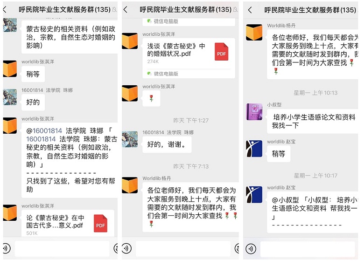Image resolution: width=364 pixels, height=266 pixels.
Task: Open PDF 论《蒙古秘史》在中国古代 file
Action: pyautogui.click(x=68, y=223)
